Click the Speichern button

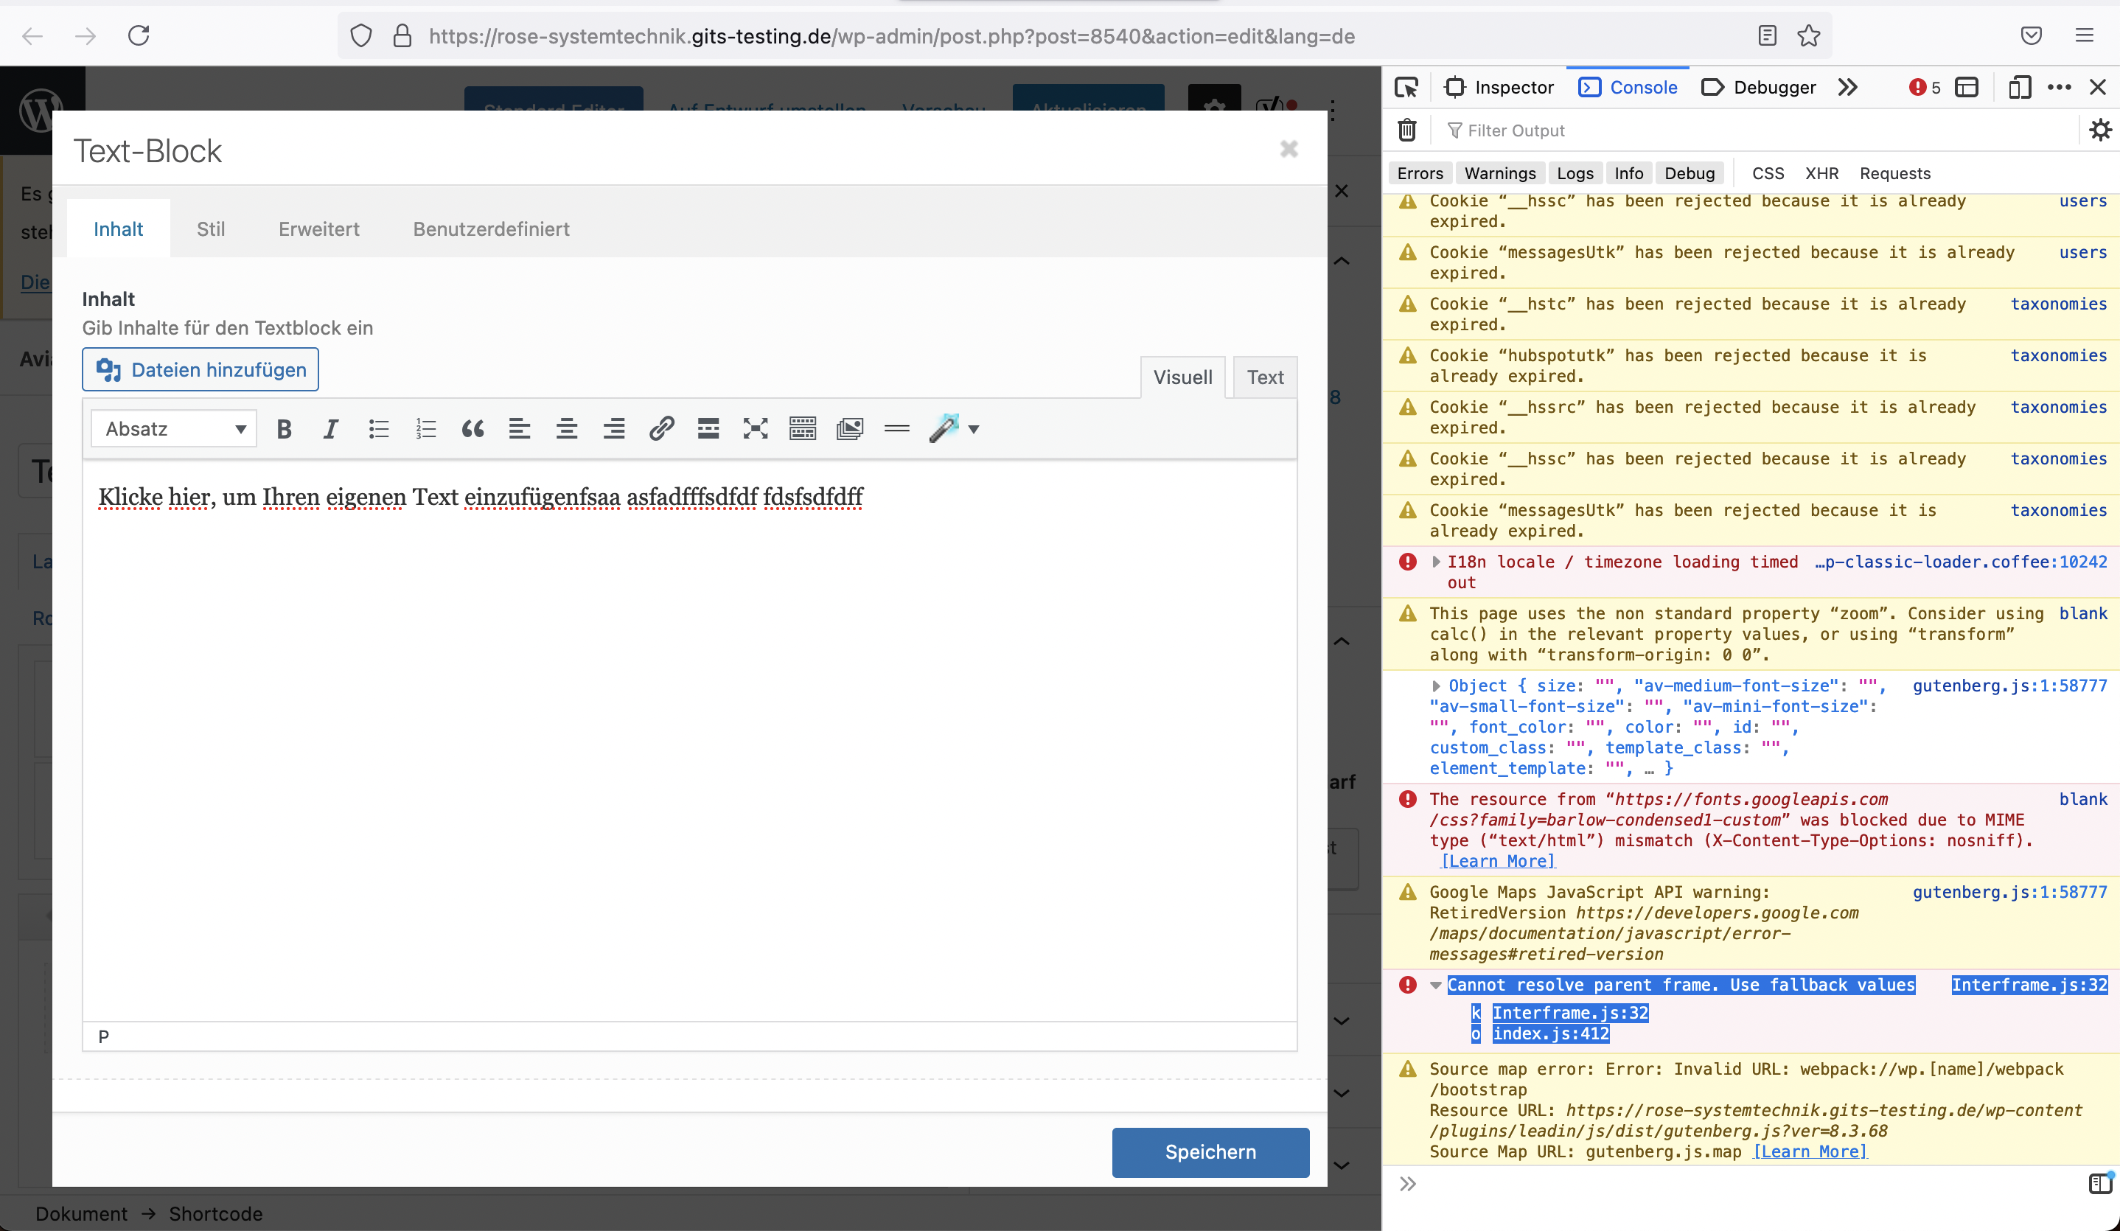point(1210,1152)
